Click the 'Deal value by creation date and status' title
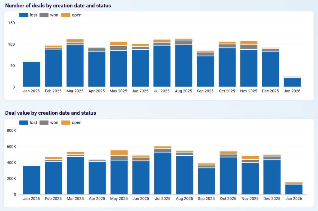Viewport: 318px width, 211px height. (x=51, y=113)
